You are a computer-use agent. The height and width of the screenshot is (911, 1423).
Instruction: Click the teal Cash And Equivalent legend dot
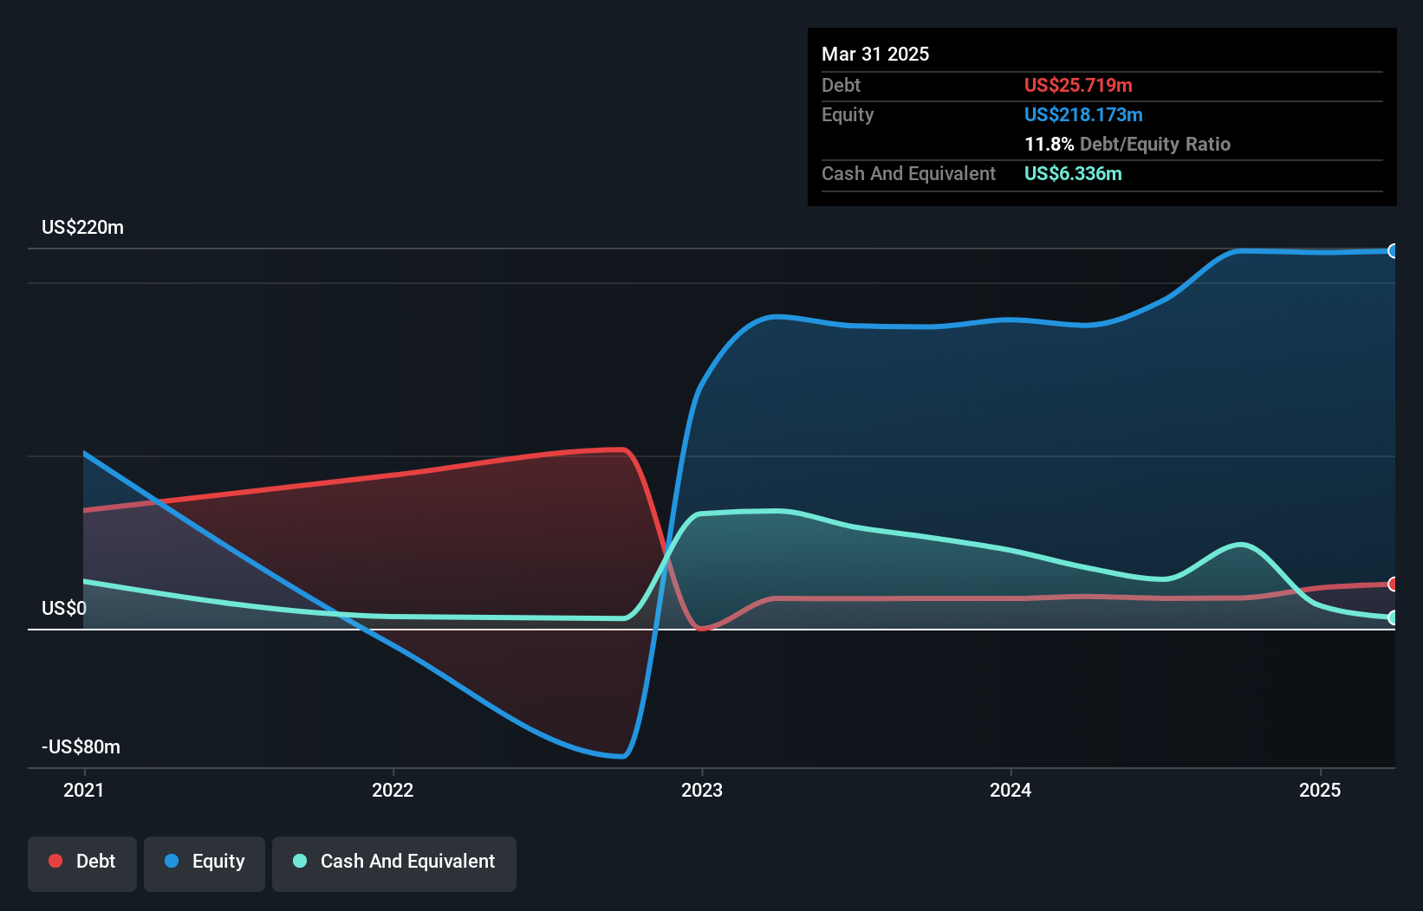click(x=298, y=861)
